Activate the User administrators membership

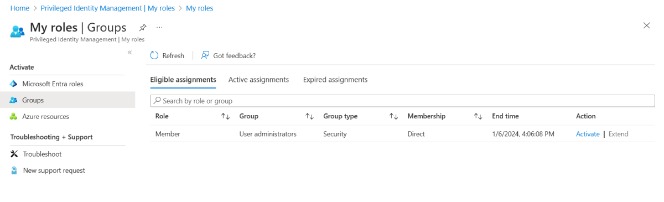coord(588,134)
